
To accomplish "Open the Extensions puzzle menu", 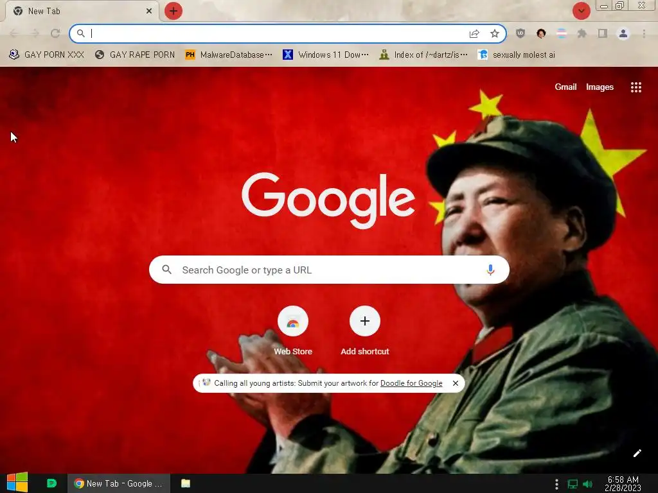I will pyautogui.click(x=582, y=33).
